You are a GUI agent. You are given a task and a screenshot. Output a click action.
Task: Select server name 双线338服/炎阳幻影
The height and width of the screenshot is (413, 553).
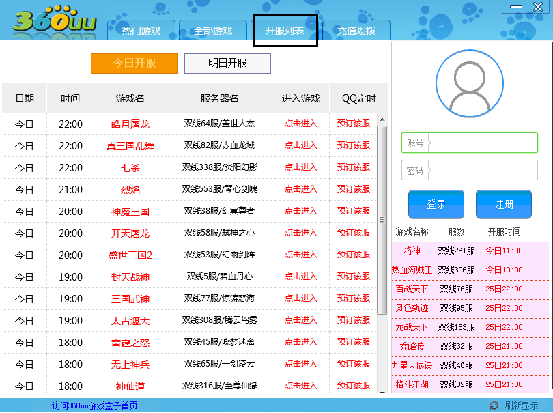click(x=219, y=167)
